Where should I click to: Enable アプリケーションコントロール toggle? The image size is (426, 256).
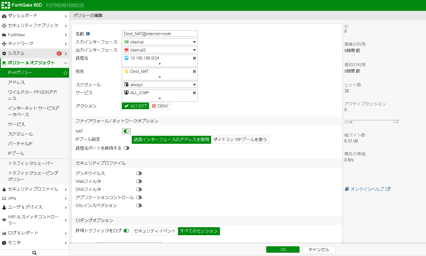click(139, 198)
